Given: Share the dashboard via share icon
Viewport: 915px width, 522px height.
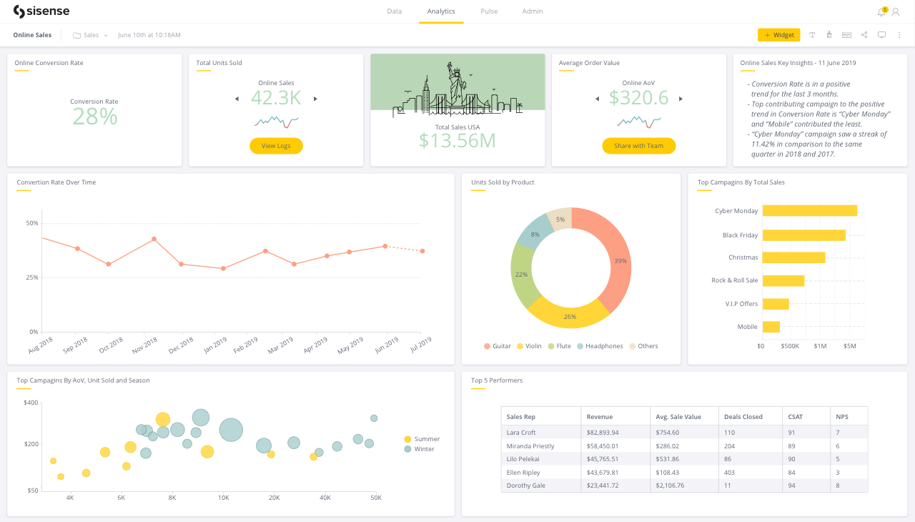Looking at the screenshot, I should click(864, 35).
